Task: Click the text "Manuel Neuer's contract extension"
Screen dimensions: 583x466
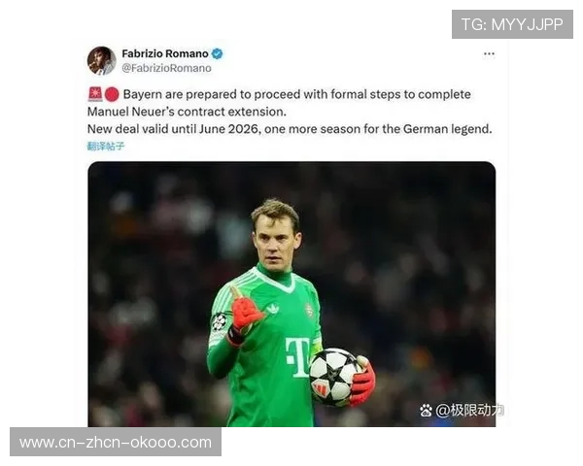Action: coord(187,112)
